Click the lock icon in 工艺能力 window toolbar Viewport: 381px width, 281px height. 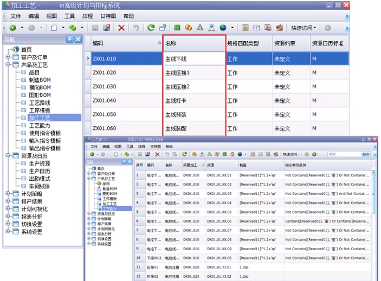click(233, 154)
